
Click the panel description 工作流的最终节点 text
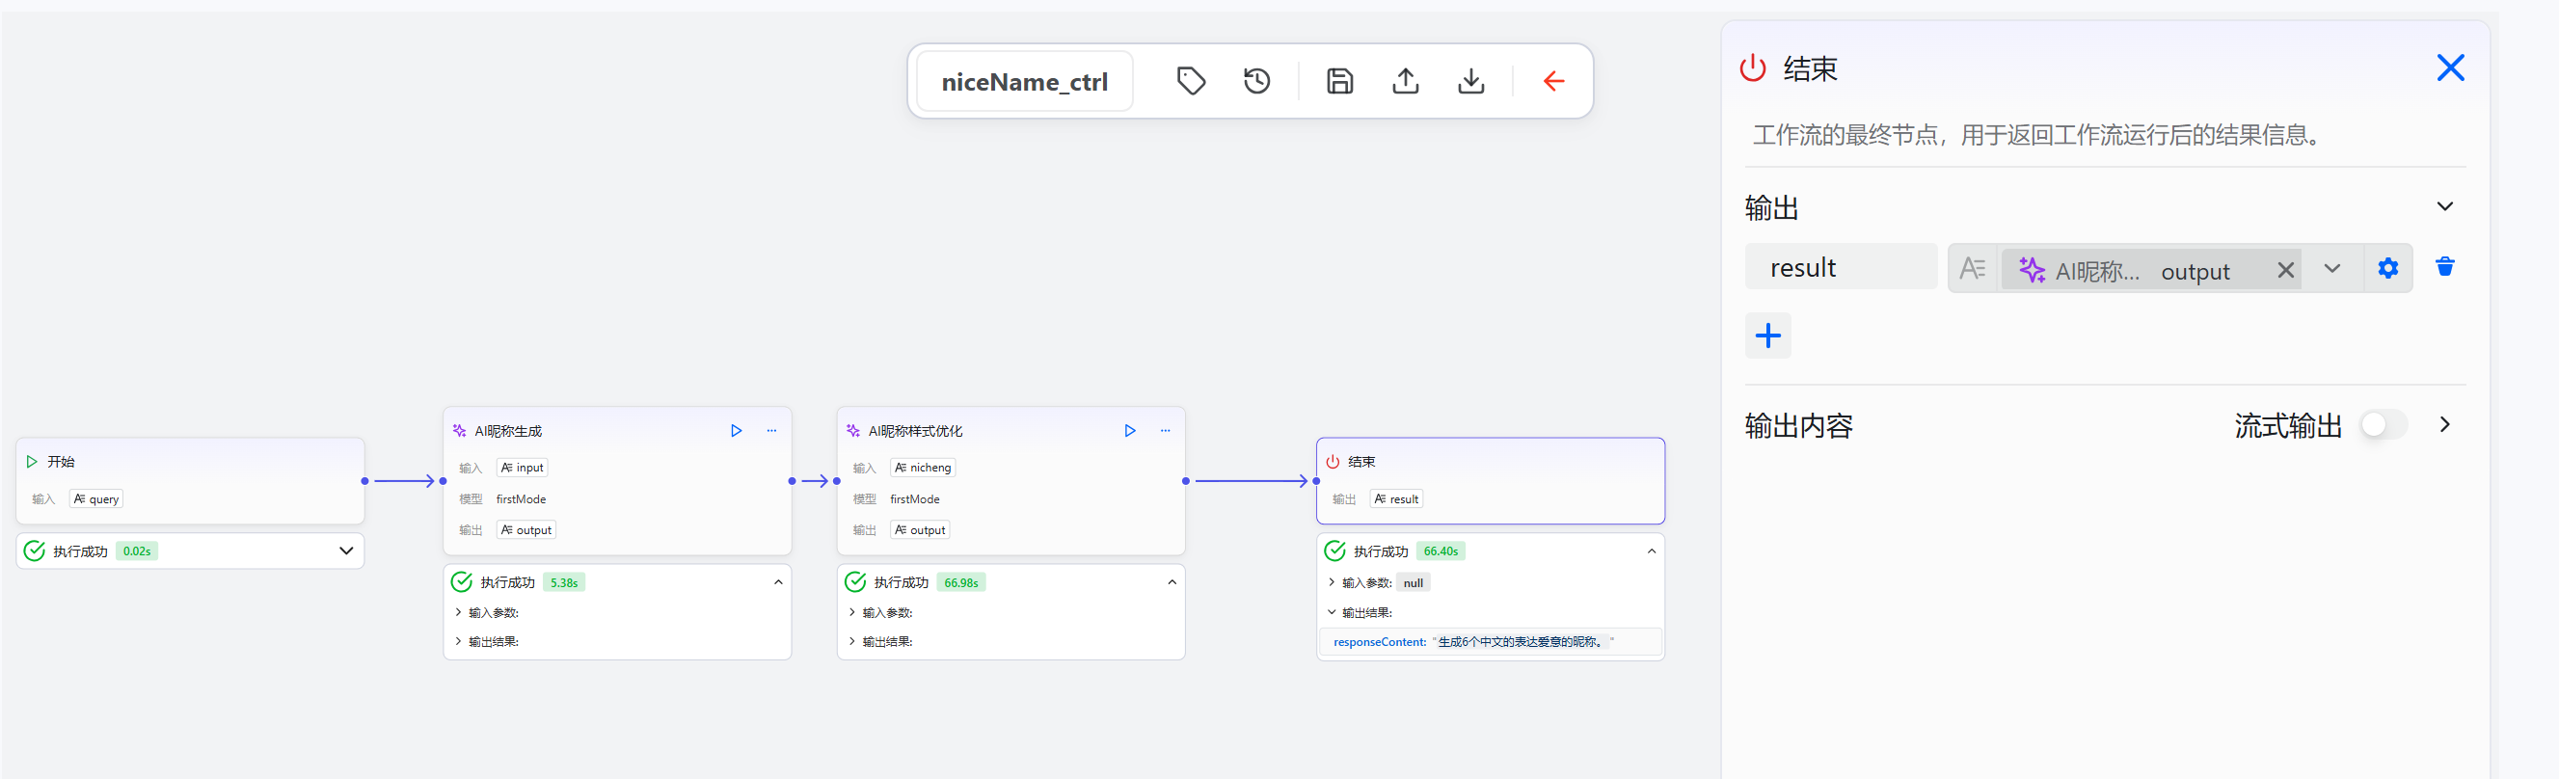[x=2039, y=135]
